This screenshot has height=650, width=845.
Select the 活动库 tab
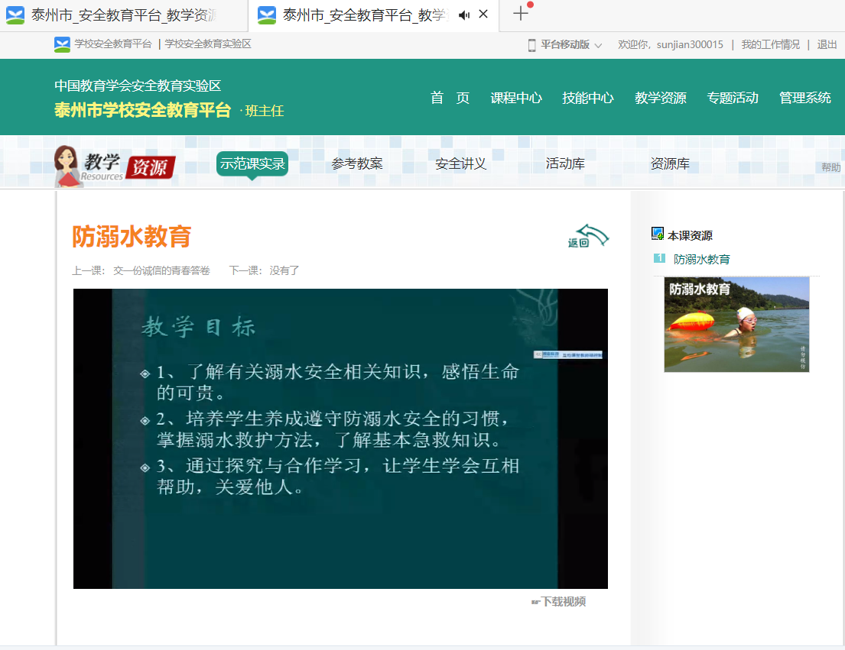(x=565, y=163)
